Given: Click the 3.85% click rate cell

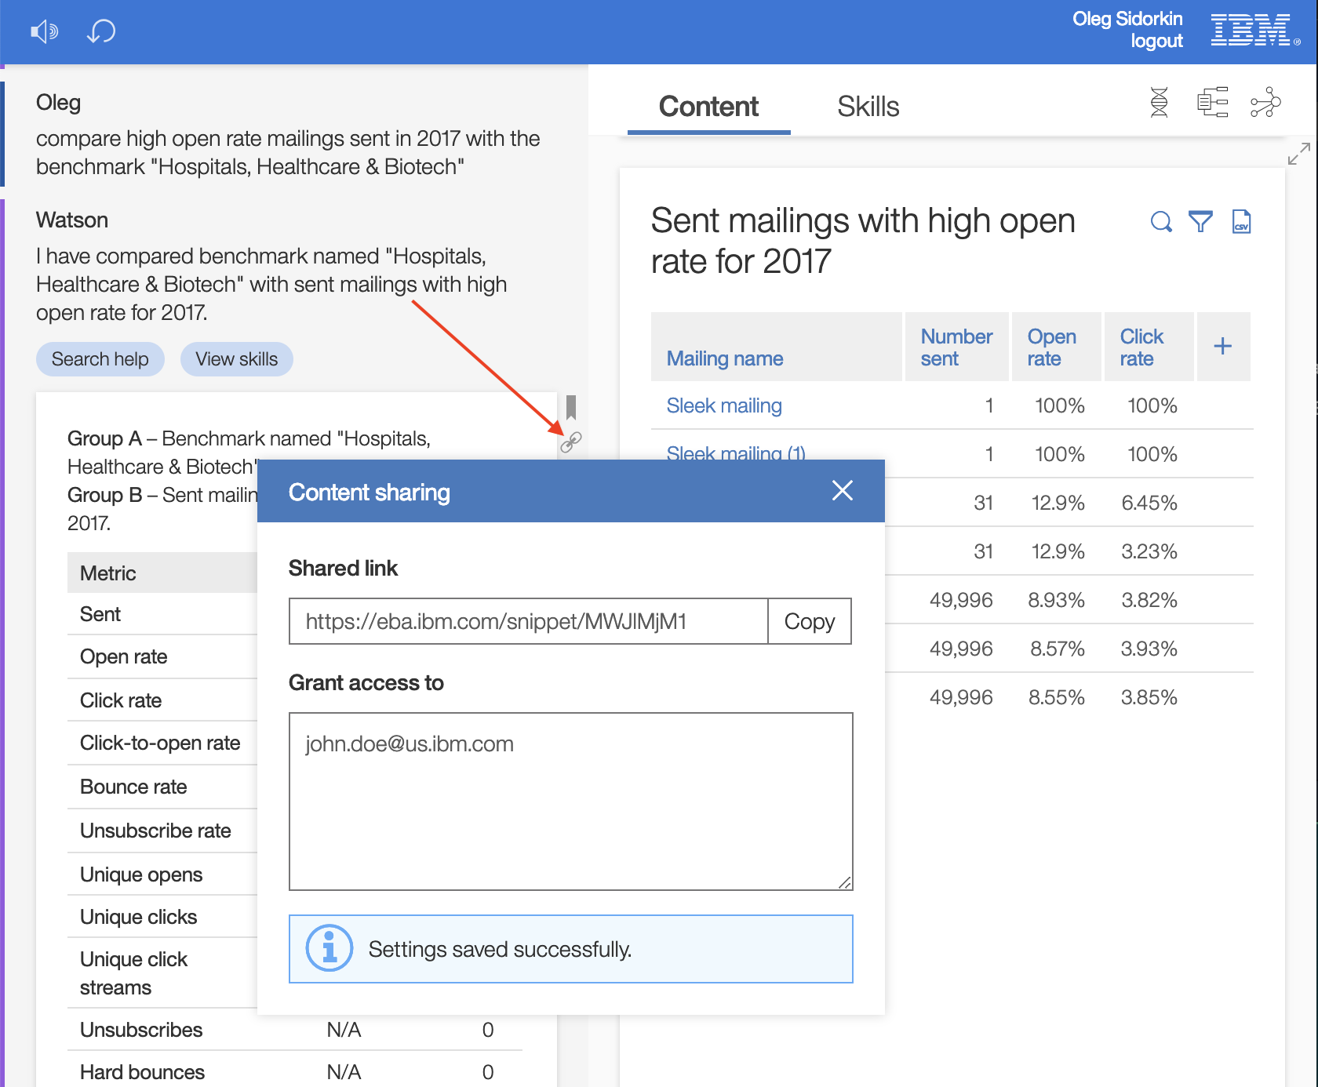Looking at the screenshot, I should tap(1149, 697).
